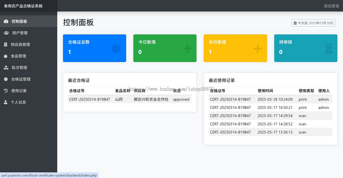
Task: Click the 今天是 2025年03月18日 date button
Action: click(x=314, y=23)
